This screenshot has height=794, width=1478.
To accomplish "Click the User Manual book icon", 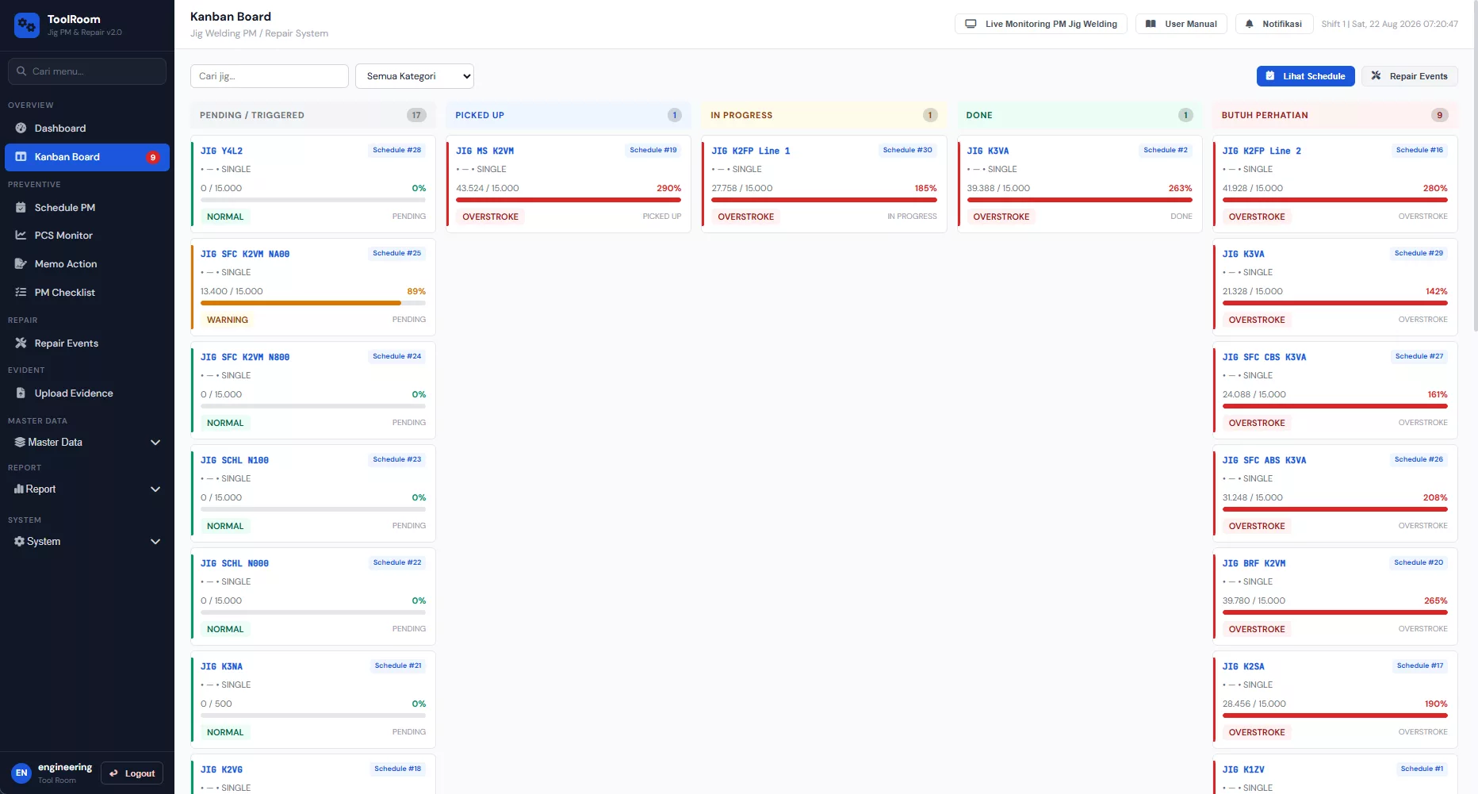I will [x=1151, y=24].
